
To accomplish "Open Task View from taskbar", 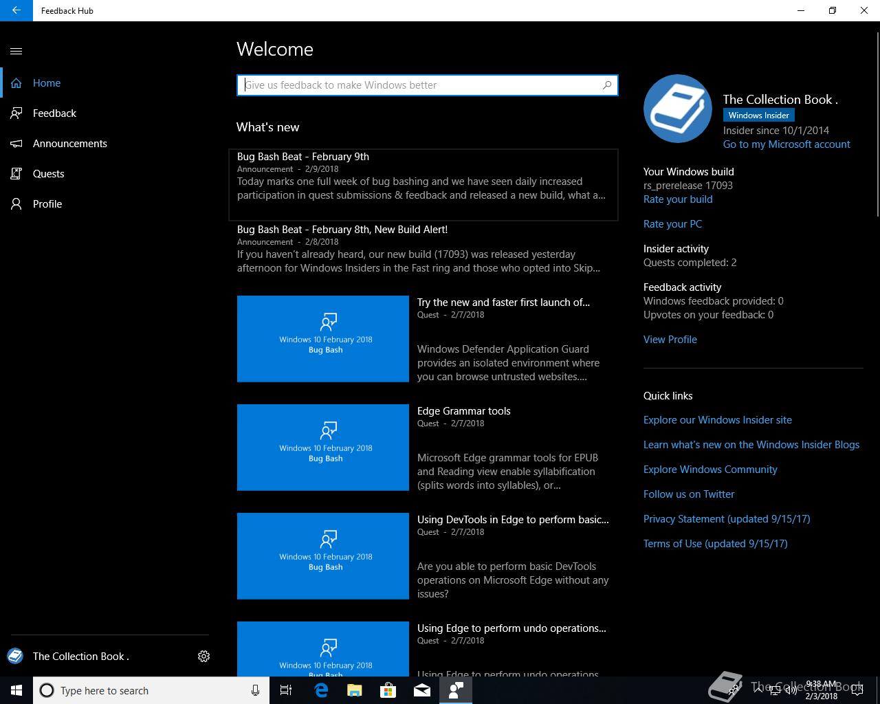I will coord(286,690).
